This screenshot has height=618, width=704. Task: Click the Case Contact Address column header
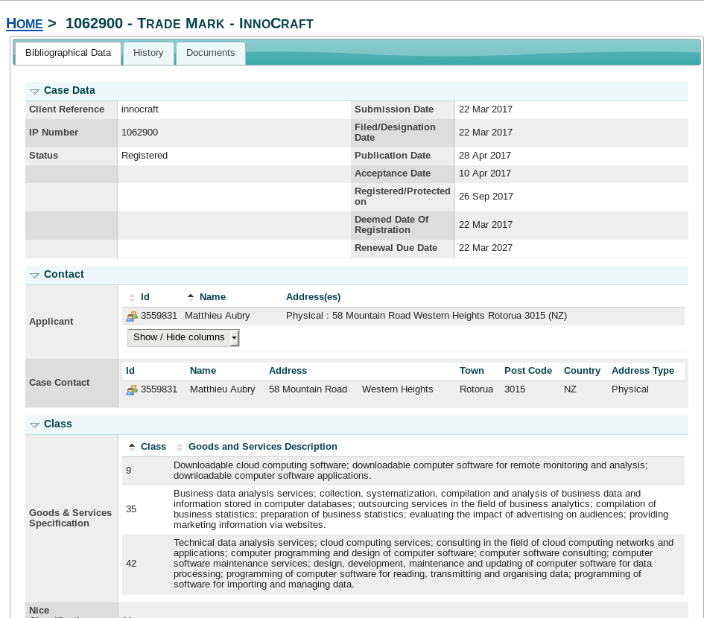(288, 371)
